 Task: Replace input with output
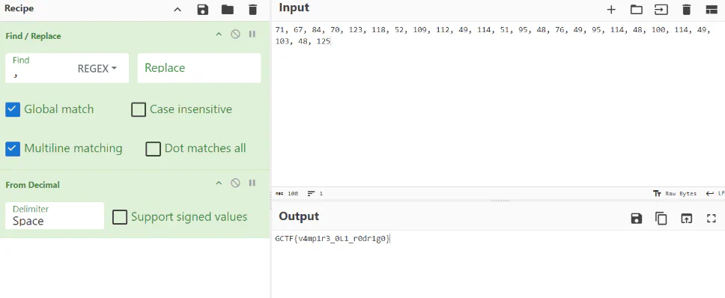(687, 219)
